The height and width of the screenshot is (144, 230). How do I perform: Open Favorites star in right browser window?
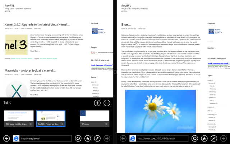204,138
